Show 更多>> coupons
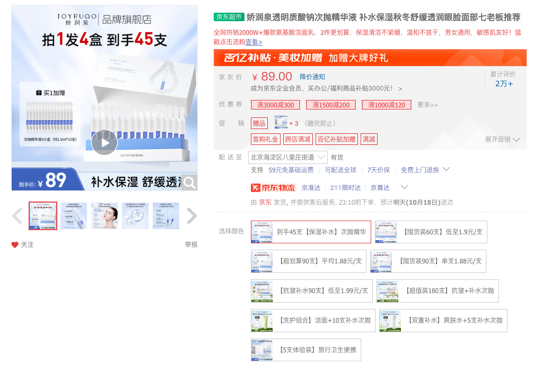Viewport: 533px width, 365px height. pyautogui.click(x=427, y=105)
